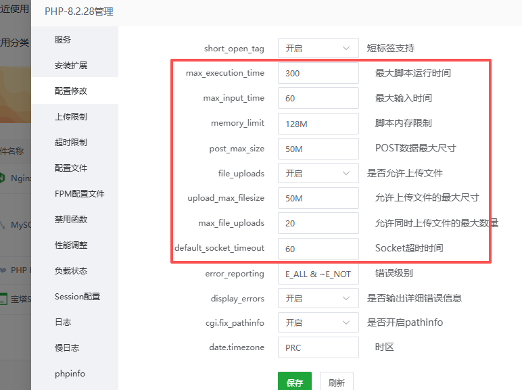Viewport: 522px width, 390px height.
Task: Select 禁用函数 in the sidebar
Action: coord(71,219)
